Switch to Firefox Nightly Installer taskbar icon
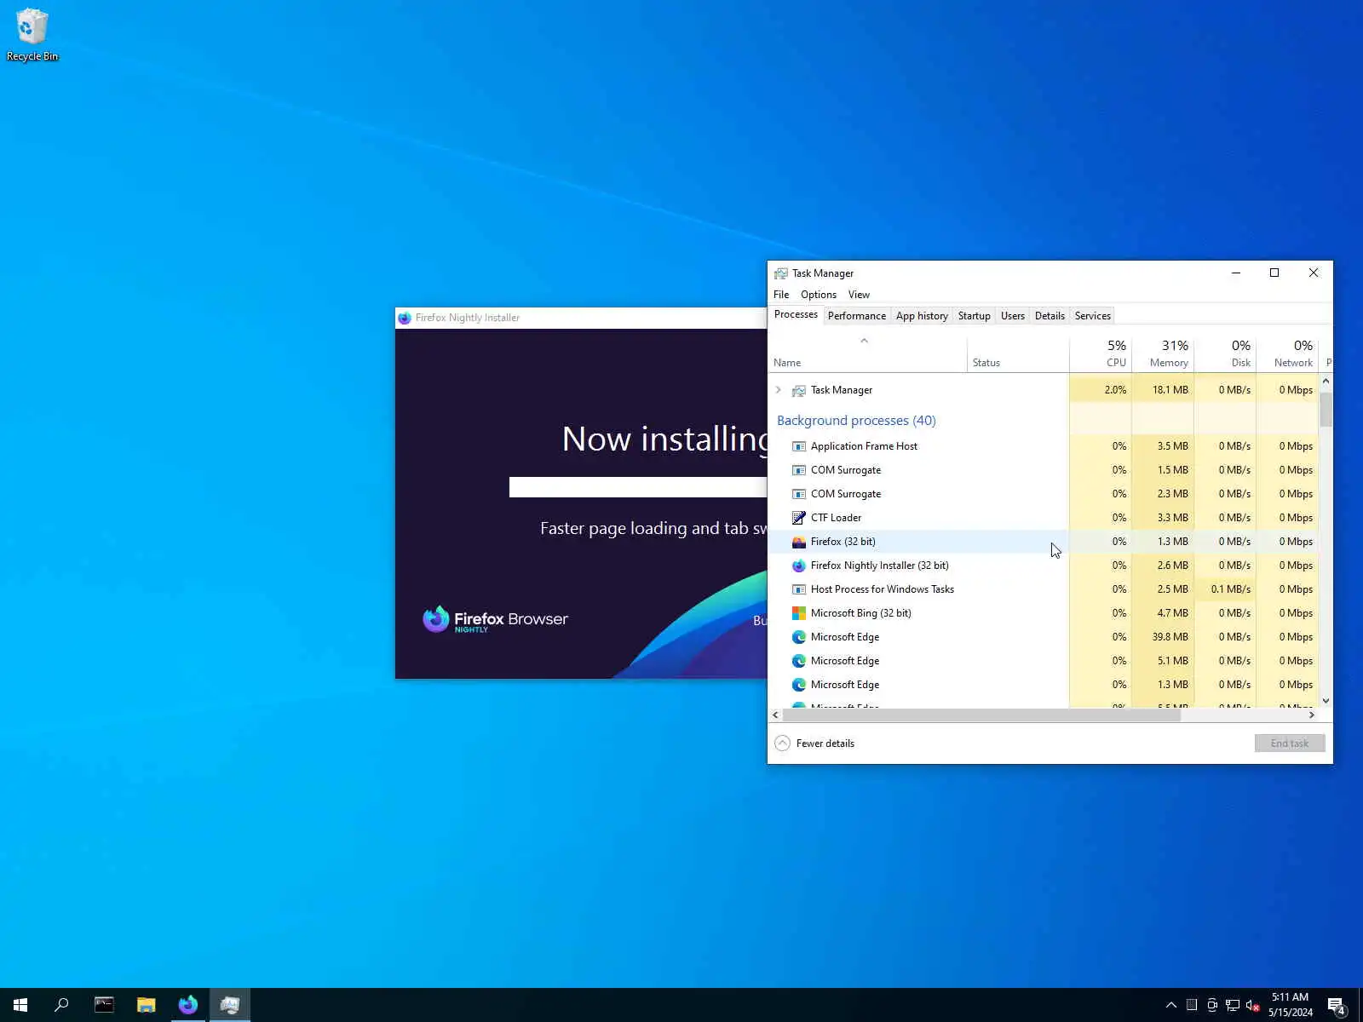The height and width of the screenshot is (1022, 1363). pos(187,1005)
